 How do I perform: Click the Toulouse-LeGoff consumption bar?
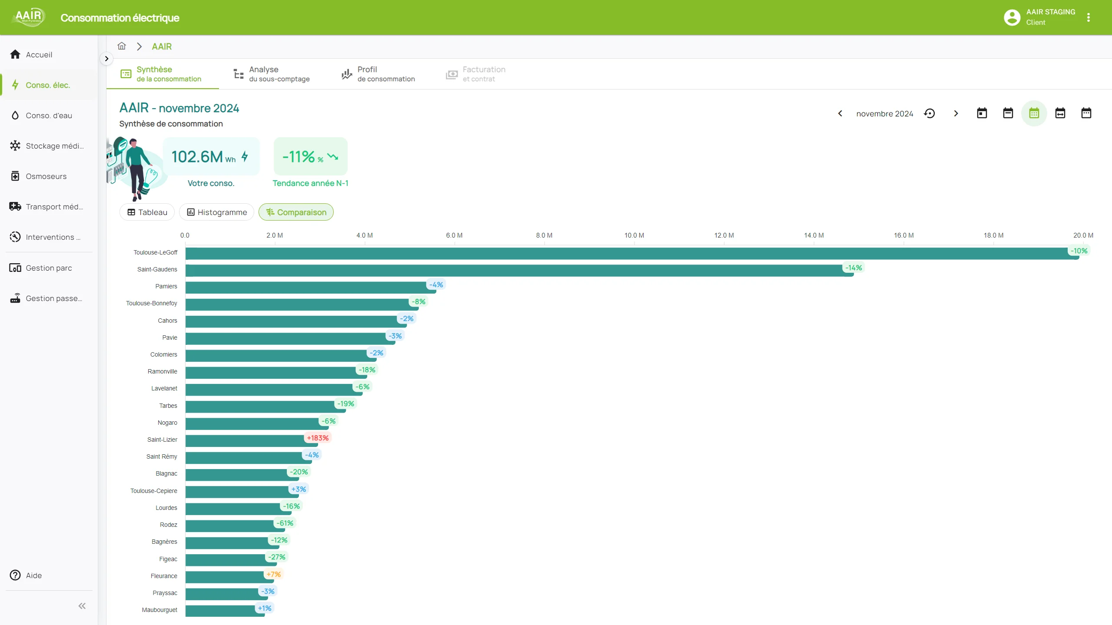click(x=608, y=254)
